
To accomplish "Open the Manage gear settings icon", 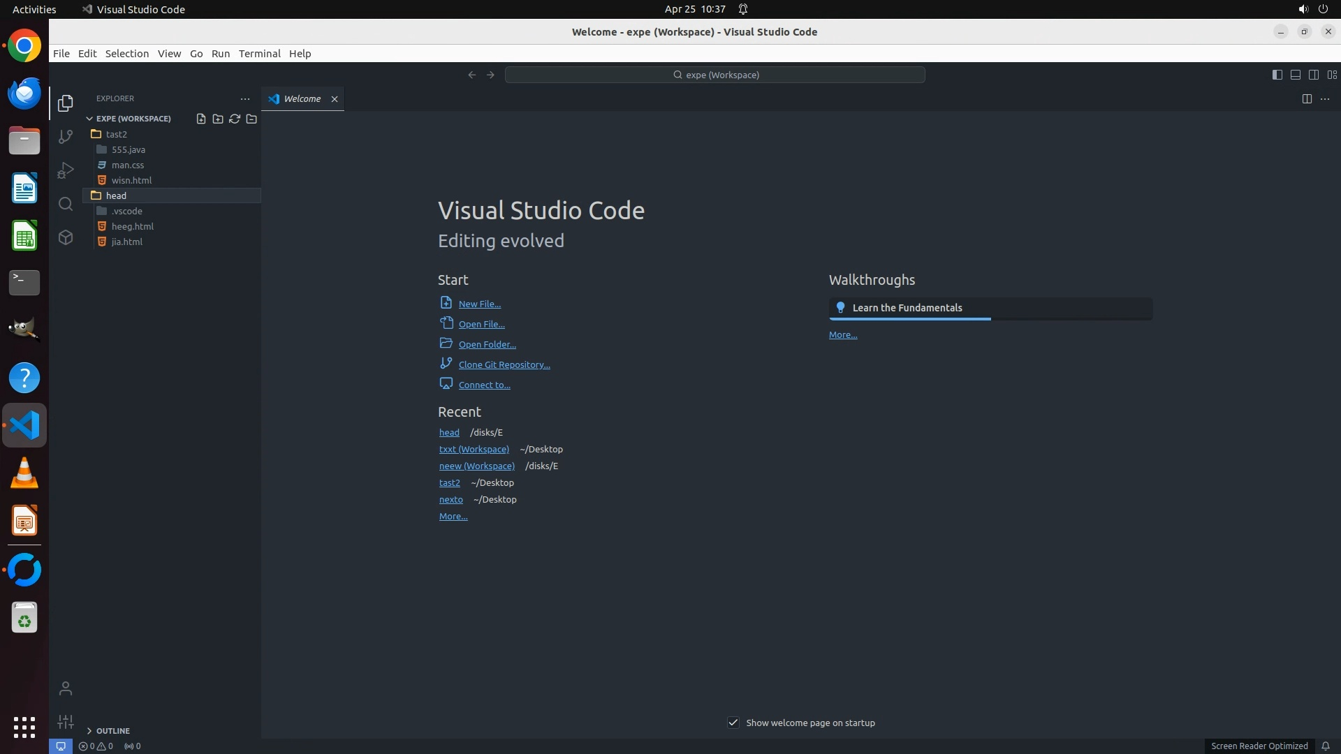I will click(66, 722).
